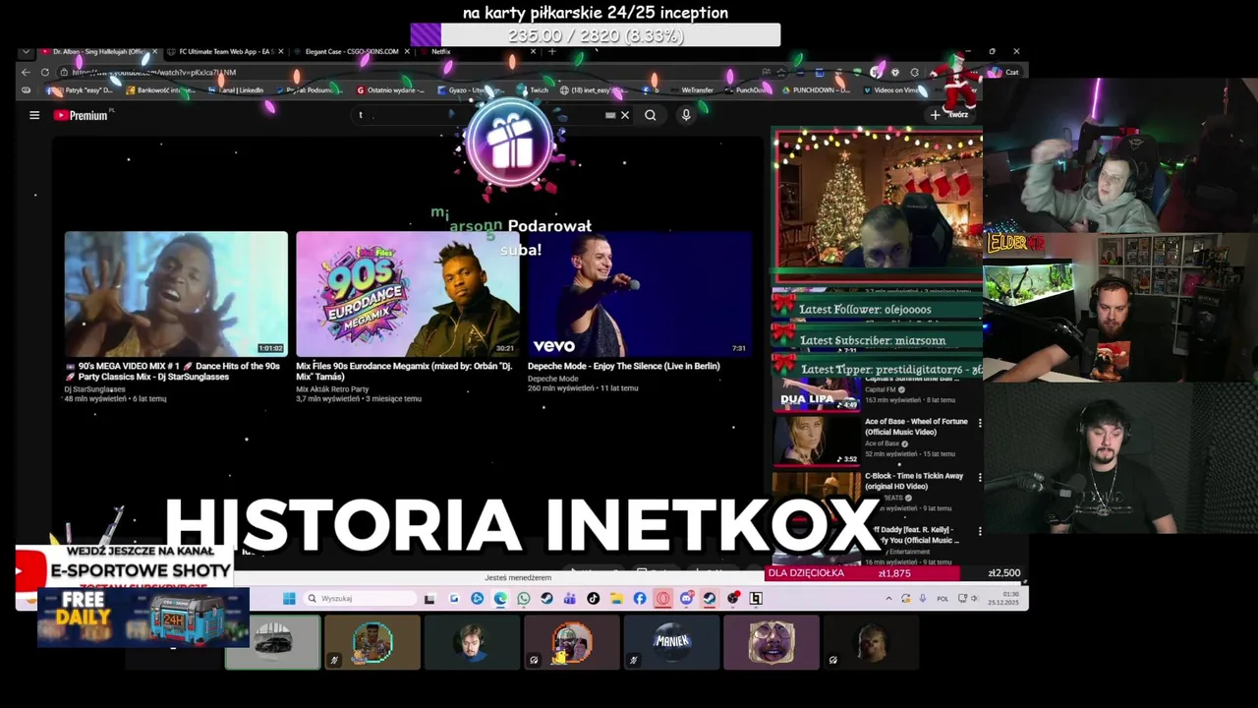The width and height of the screenshot is (1258, 708).
Task: Select the Dr. Alban Sing Hallelujah tab
Action: coord(98,51)
